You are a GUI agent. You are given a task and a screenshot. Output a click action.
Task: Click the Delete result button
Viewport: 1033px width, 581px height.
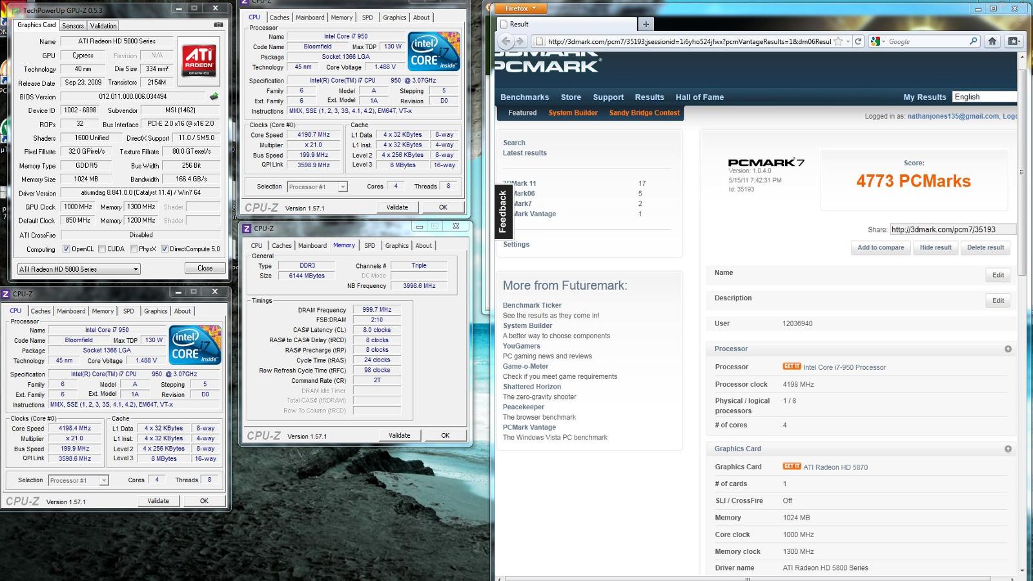point(985,248)
